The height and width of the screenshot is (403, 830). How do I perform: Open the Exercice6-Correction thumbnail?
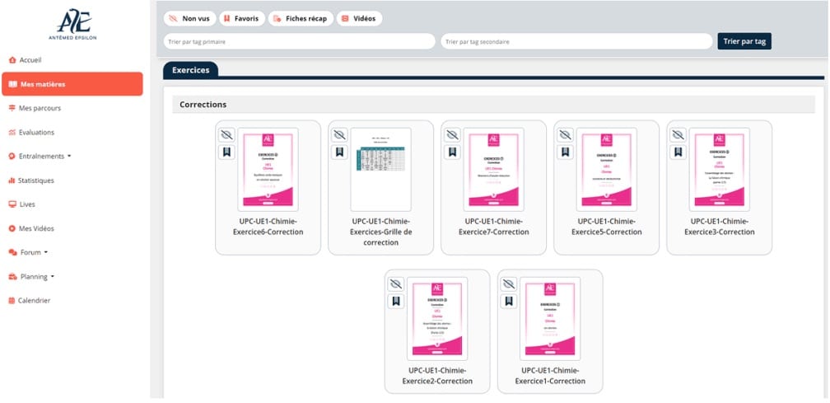268,170
